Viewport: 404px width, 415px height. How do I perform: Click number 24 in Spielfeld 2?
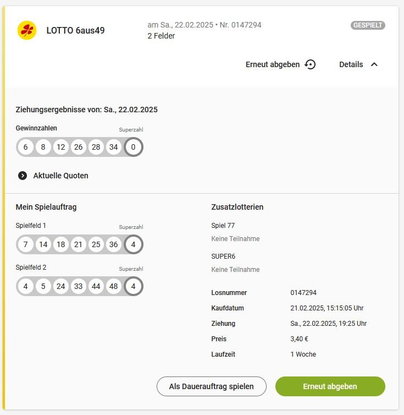(x=60, y=286)
